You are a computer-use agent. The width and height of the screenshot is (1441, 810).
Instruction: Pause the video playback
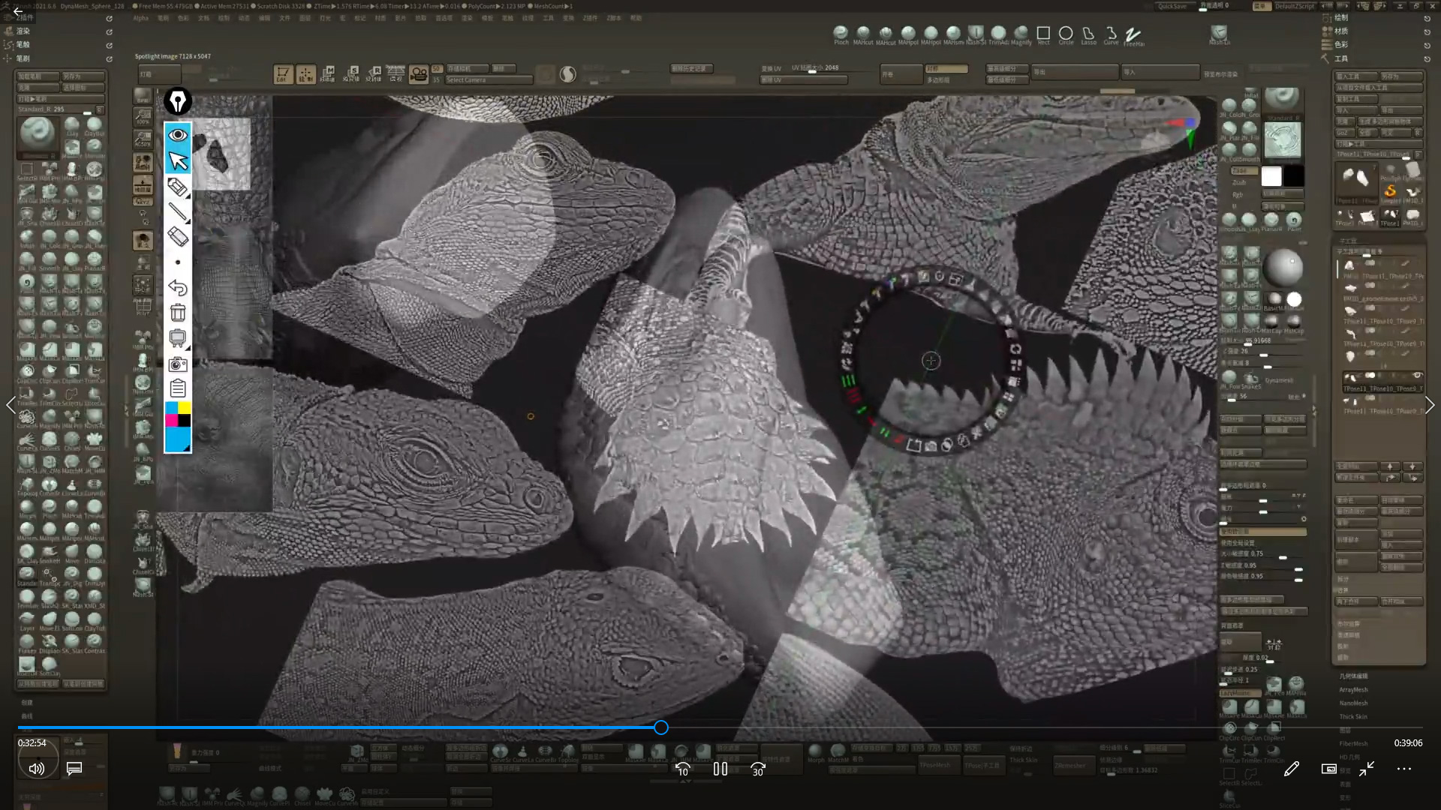tap(720, 769)
